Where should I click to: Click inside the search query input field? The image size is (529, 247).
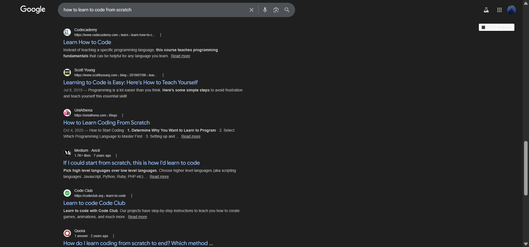click(x=154, y=10)
